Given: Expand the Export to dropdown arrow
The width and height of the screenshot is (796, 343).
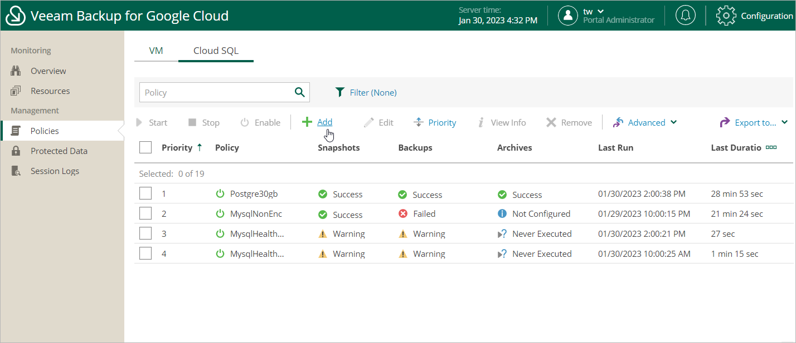Looking at the screenshot, I should coord(784,122).
